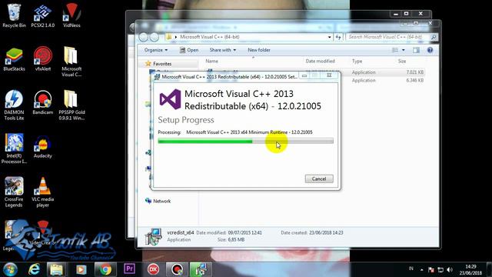Open Explorer help question-mark icon
Viewport: 492px width, 277px height.
click(430, 50)
